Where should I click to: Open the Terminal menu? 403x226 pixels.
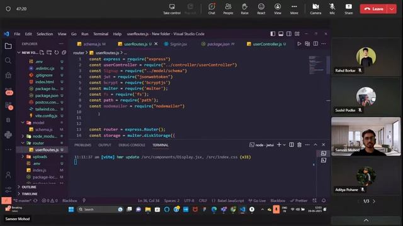(101, 34)
